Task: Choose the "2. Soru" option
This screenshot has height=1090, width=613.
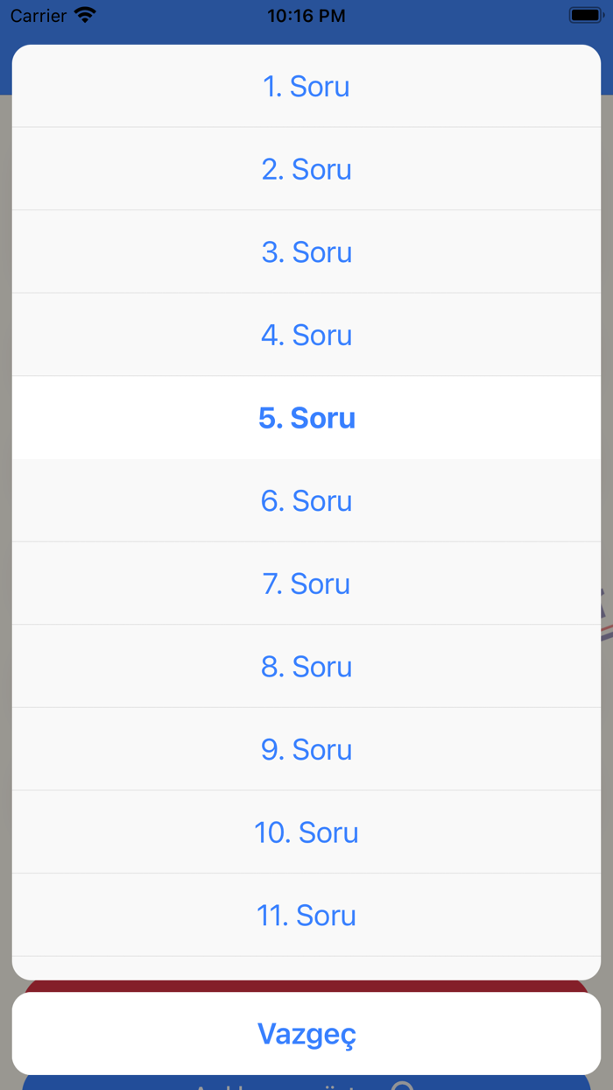Action: tap(306, 168)
